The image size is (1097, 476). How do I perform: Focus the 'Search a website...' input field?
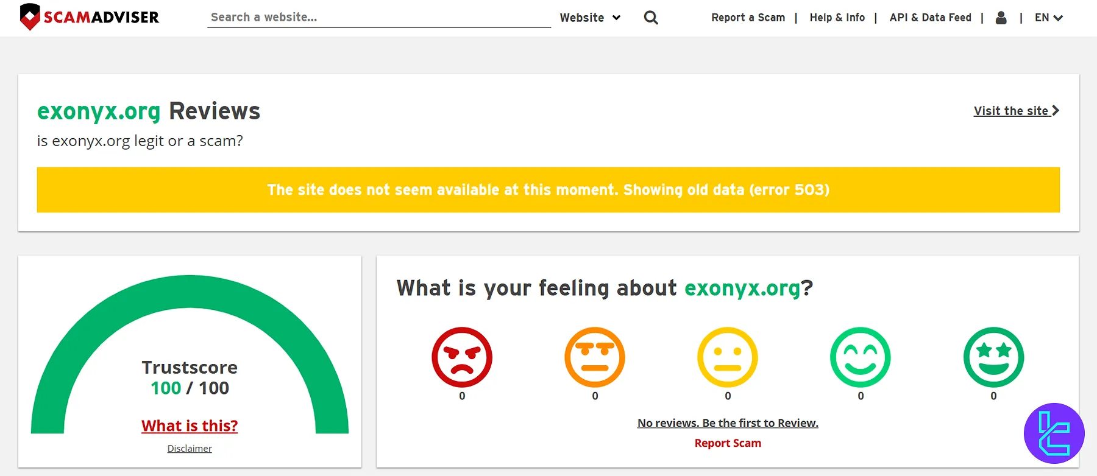pyautogui.click(x=378, y=18)
